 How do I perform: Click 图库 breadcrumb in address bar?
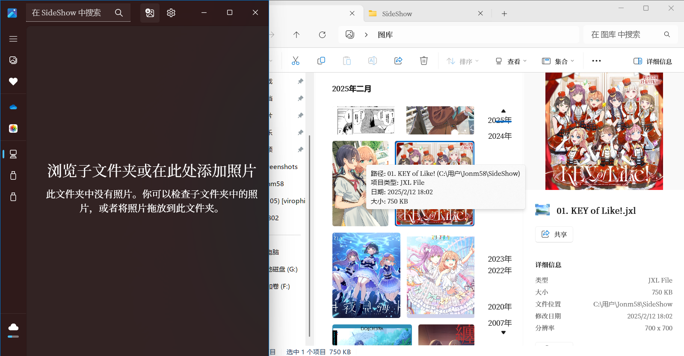(385, 35)
